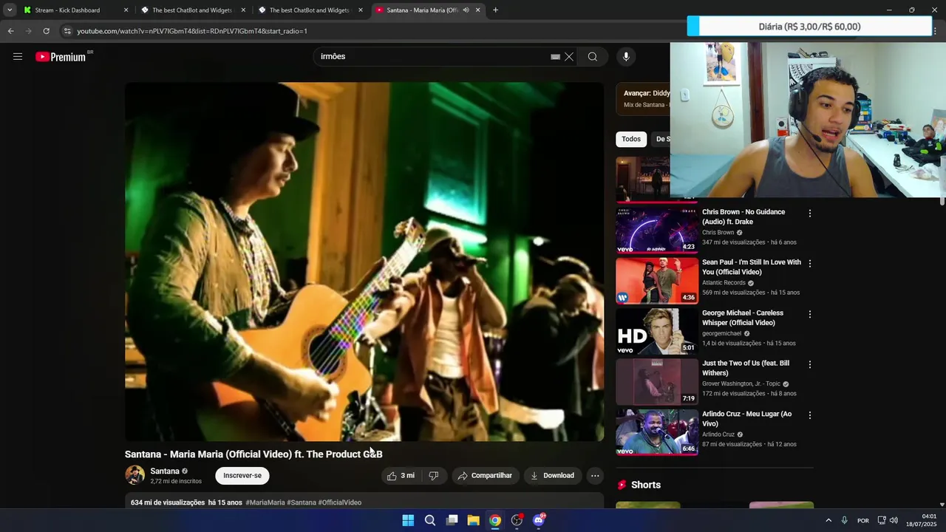Start voice search with the microphone
This screenshot has height=532, width=946.
click(x=626, y=57)
